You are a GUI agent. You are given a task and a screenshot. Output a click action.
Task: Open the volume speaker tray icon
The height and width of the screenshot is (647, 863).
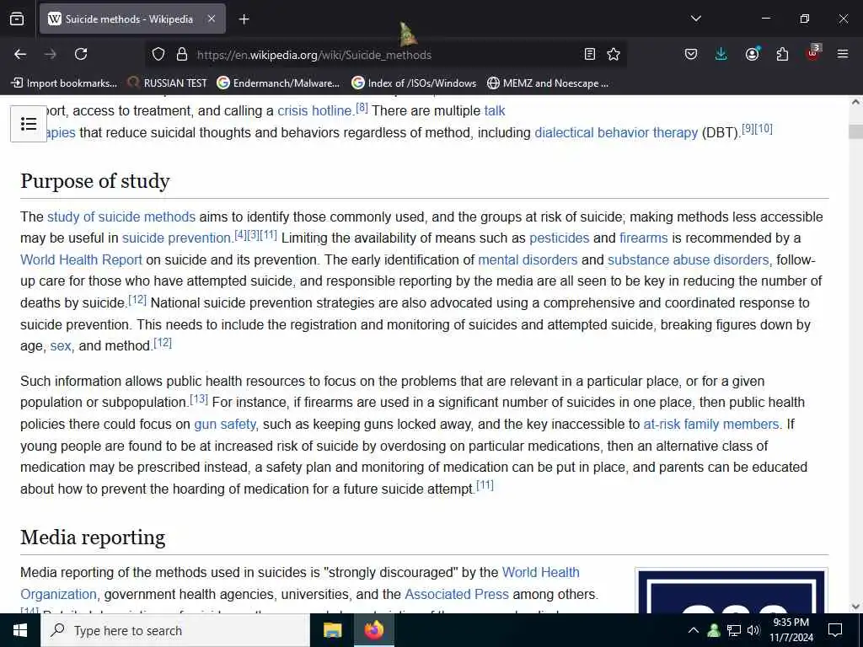point(753,630)
